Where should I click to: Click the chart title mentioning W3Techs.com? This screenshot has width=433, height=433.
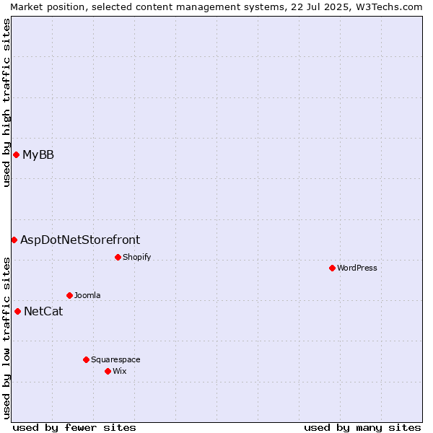(x=216, y=7)
